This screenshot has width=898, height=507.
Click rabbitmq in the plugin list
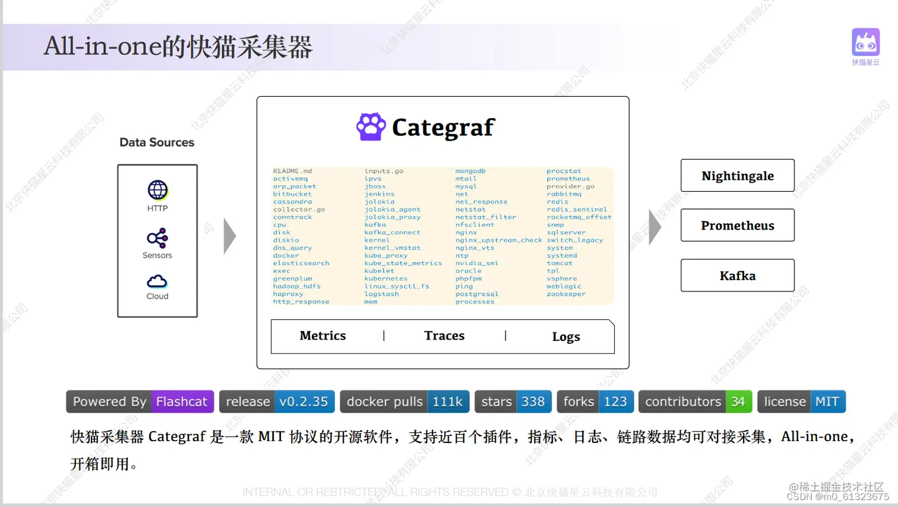[x=564, y=194]
